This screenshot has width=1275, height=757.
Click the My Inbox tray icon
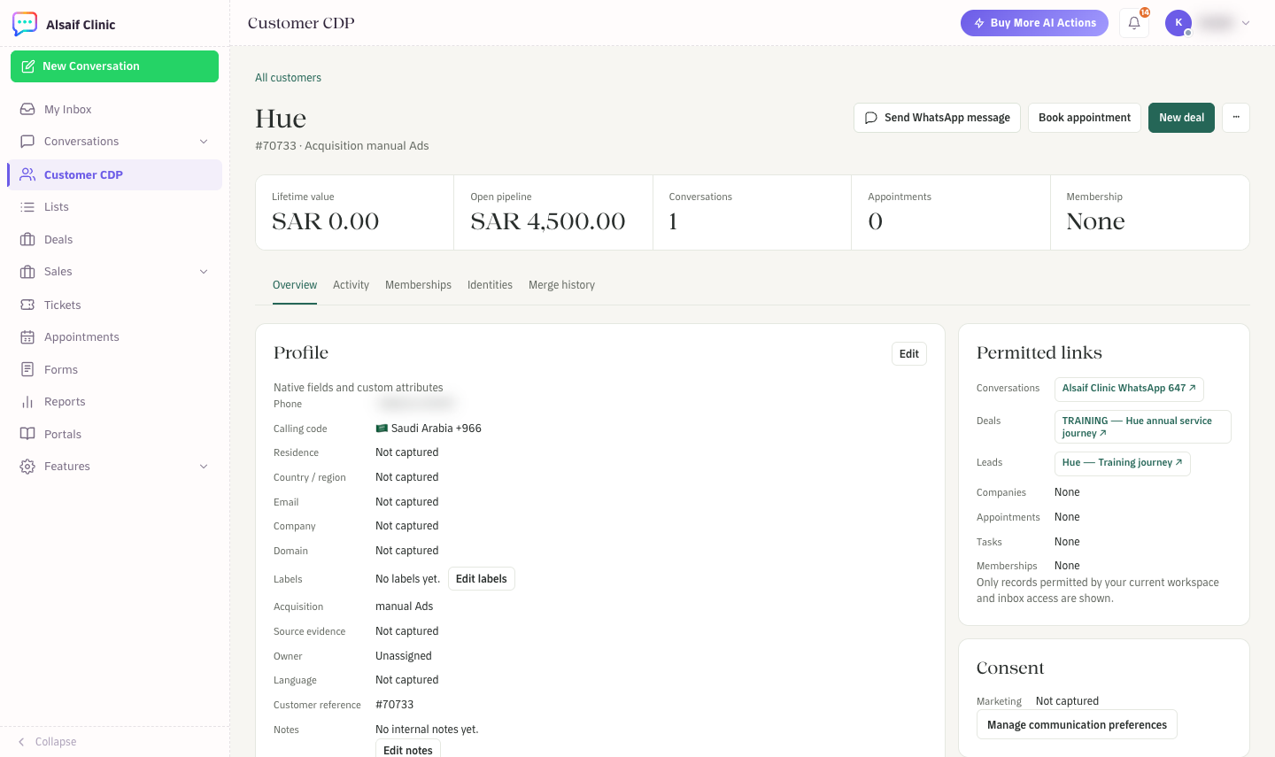(27, 109)
